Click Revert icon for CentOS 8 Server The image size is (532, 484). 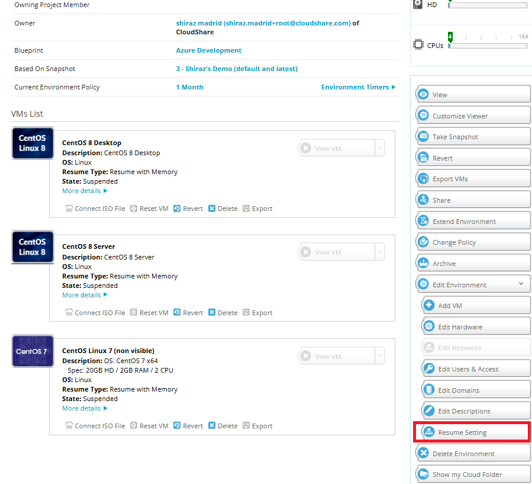point(177,312)
